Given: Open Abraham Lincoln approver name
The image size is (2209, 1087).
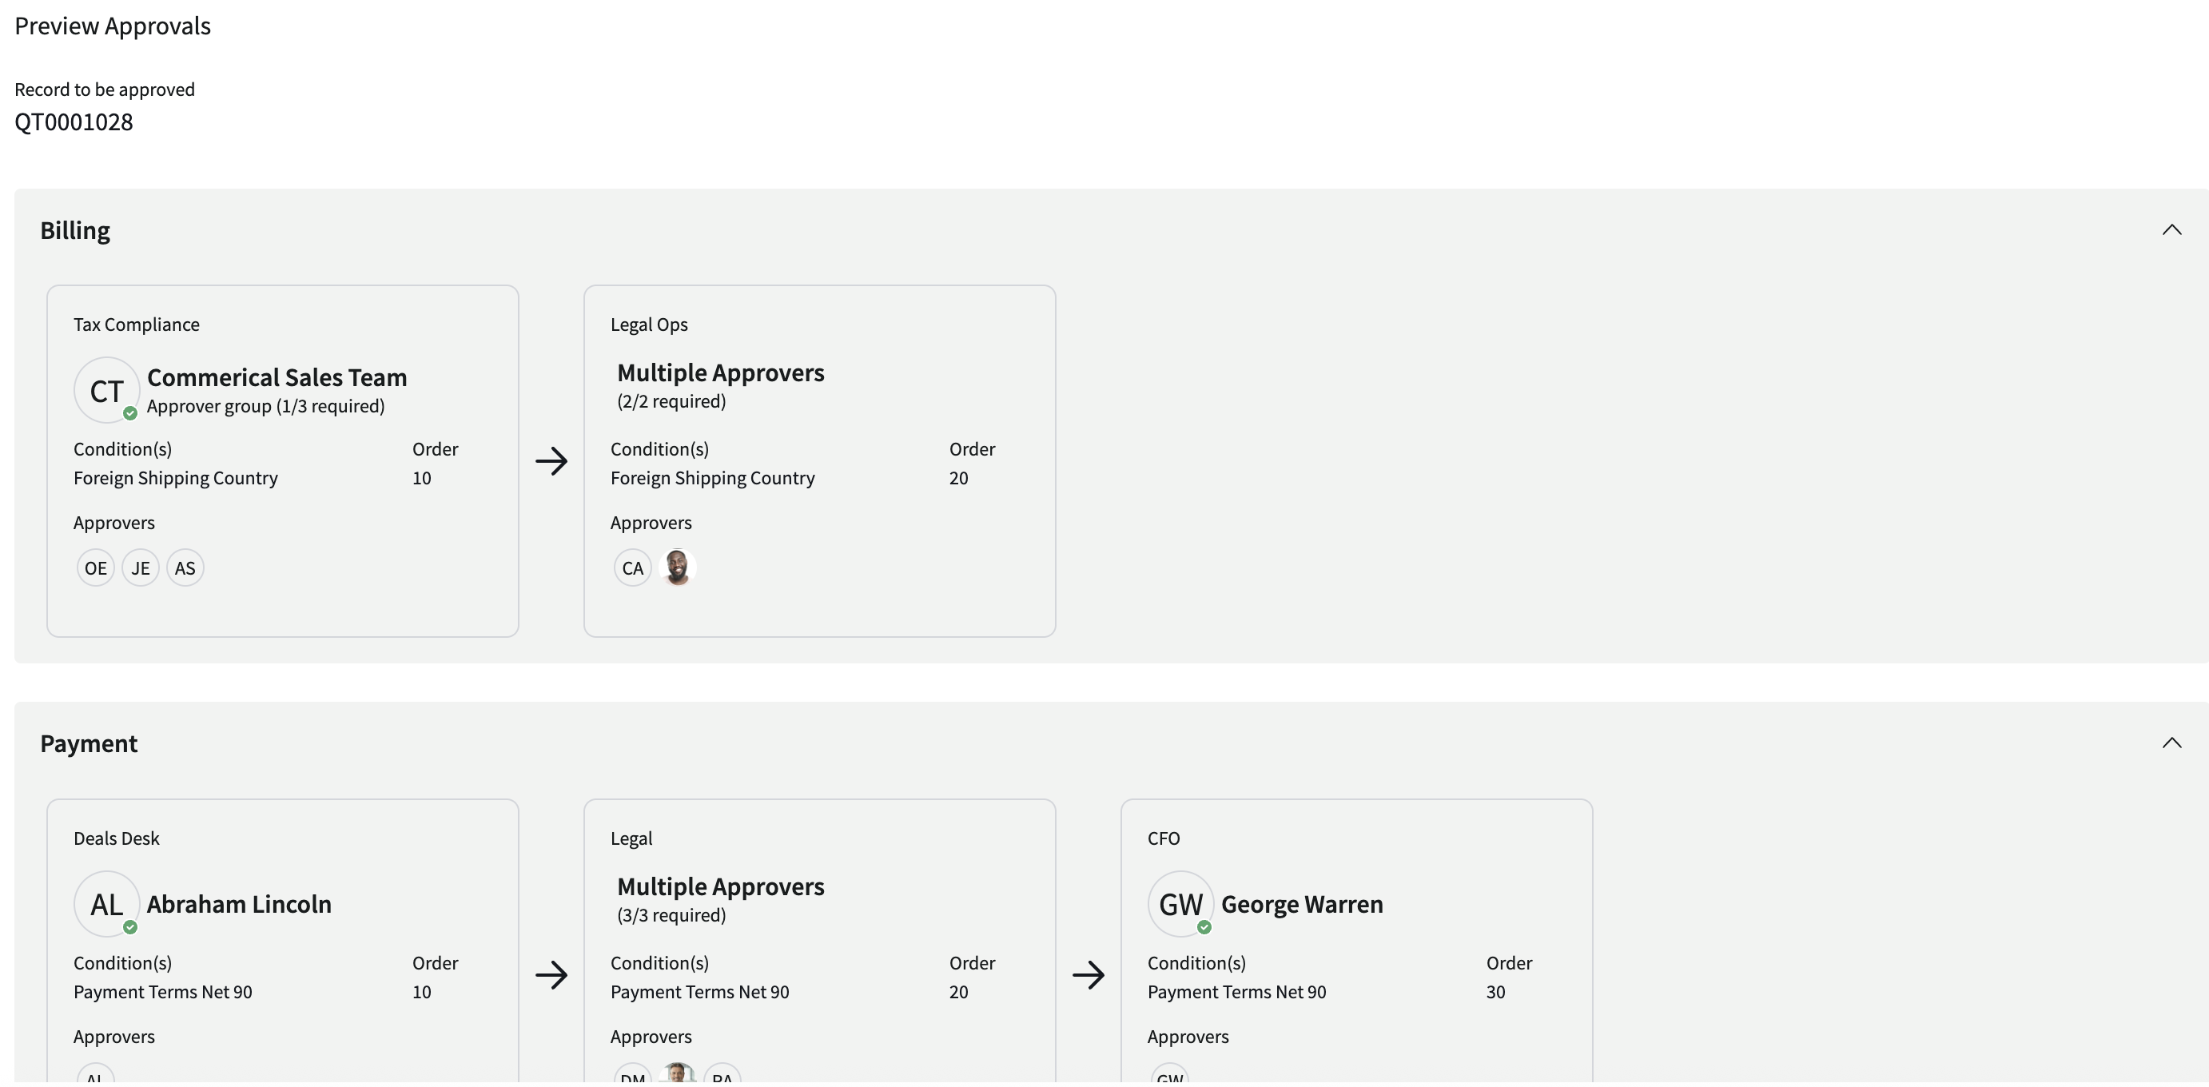Looking at the screenshot, I should [239, 904].
